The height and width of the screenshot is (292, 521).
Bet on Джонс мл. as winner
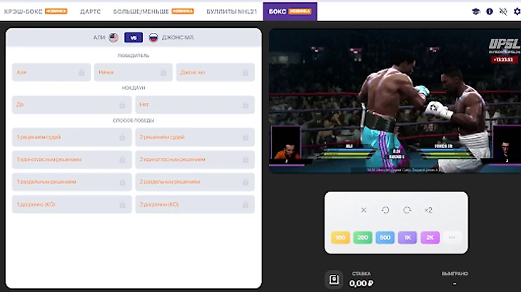216,72
